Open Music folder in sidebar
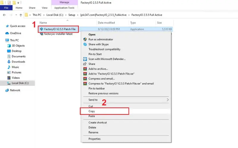 15,67
